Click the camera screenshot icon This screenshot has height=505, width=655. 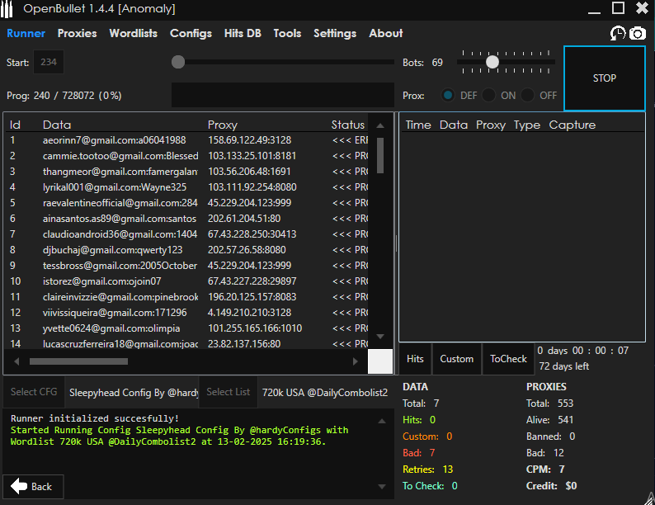(x=638, y=33)
